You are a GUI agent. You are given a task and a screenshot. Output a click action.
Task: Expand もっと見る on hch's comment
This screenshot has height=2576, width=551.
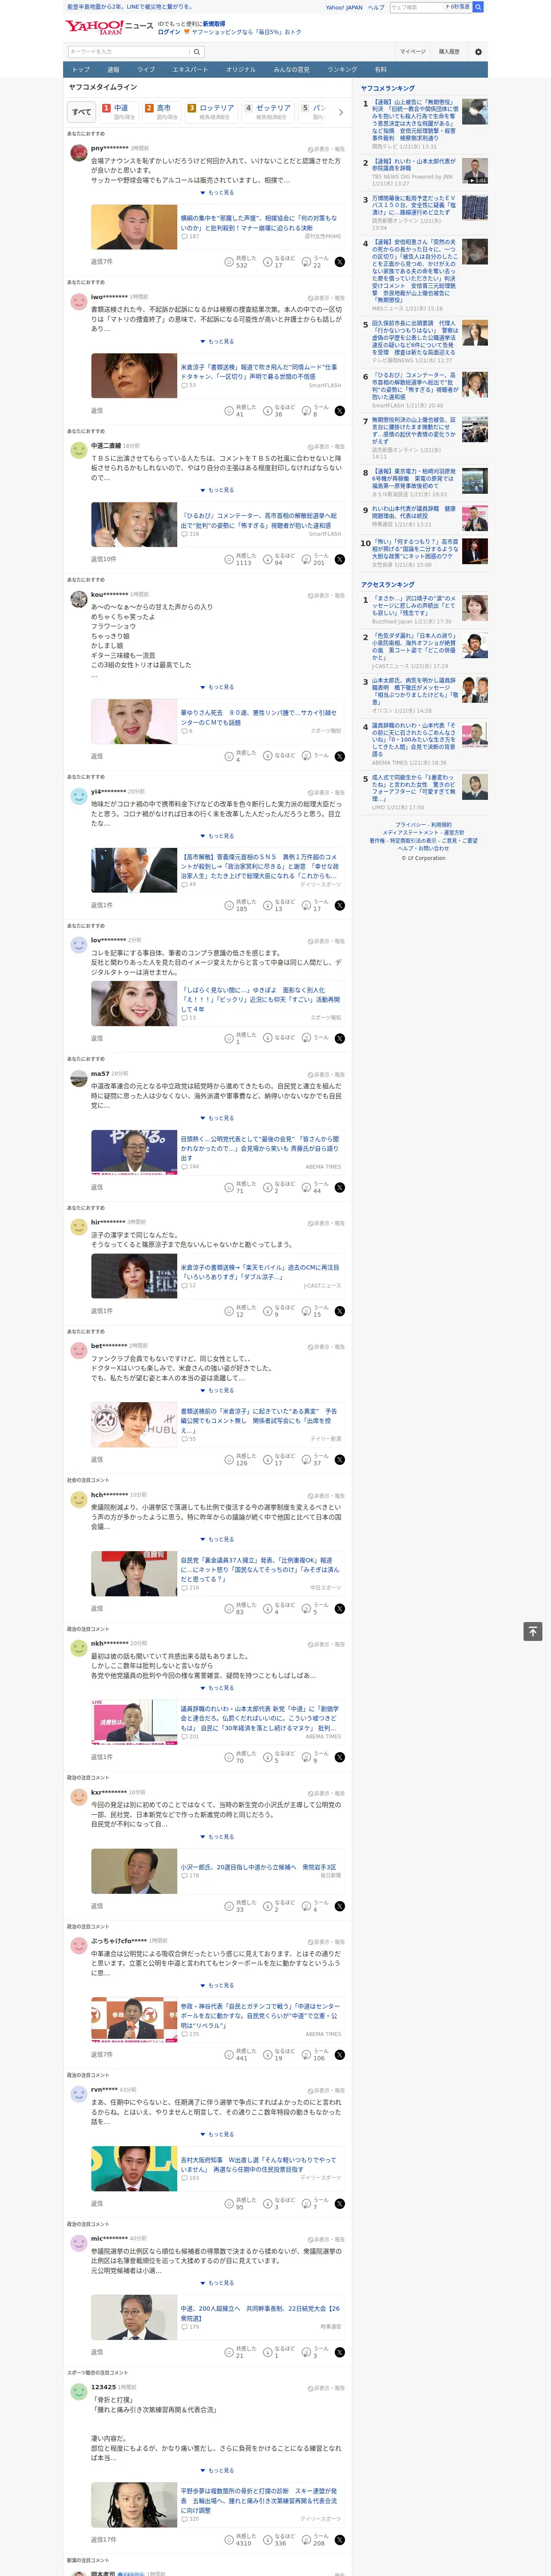click(x=218, y=1540)
